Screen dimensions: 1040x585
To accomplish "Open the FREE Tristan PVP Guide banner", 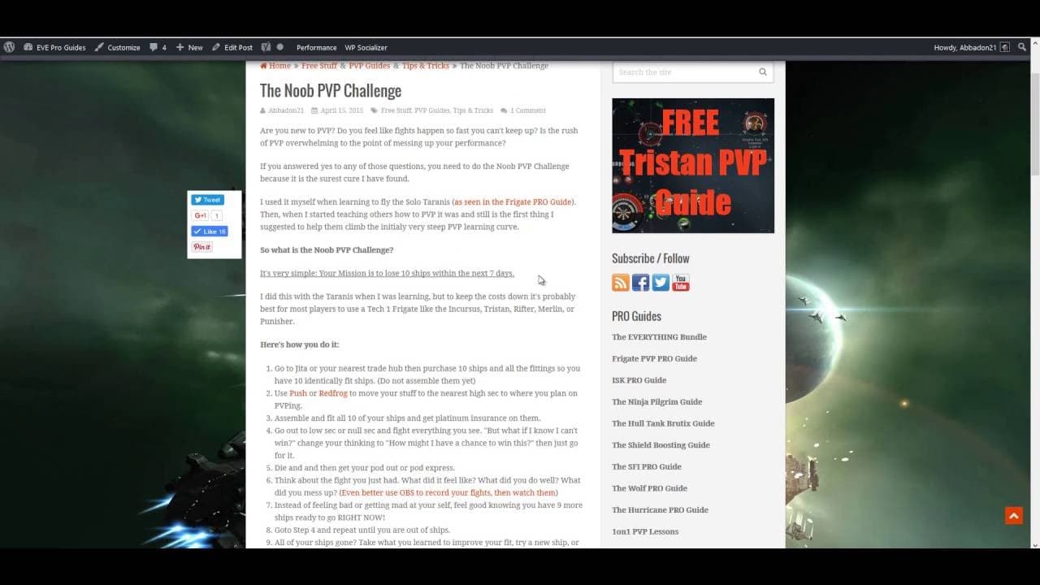I will point(693,166).
